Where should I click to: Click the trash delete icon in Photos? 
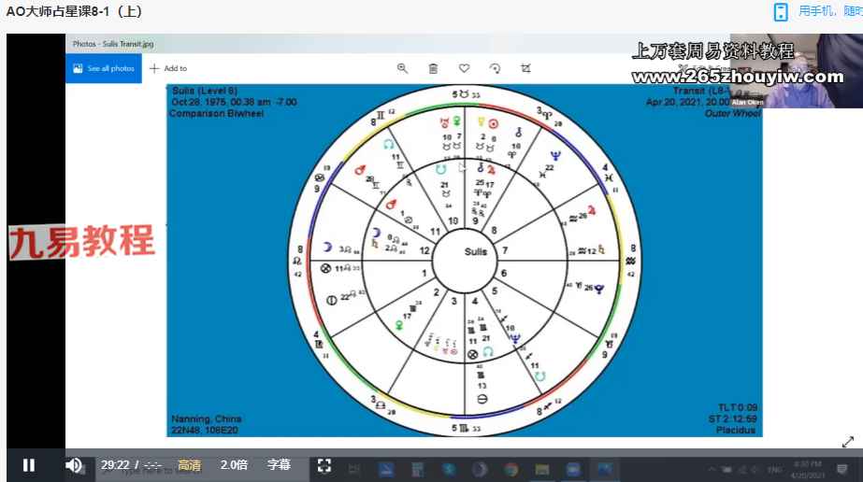(433, 68)
